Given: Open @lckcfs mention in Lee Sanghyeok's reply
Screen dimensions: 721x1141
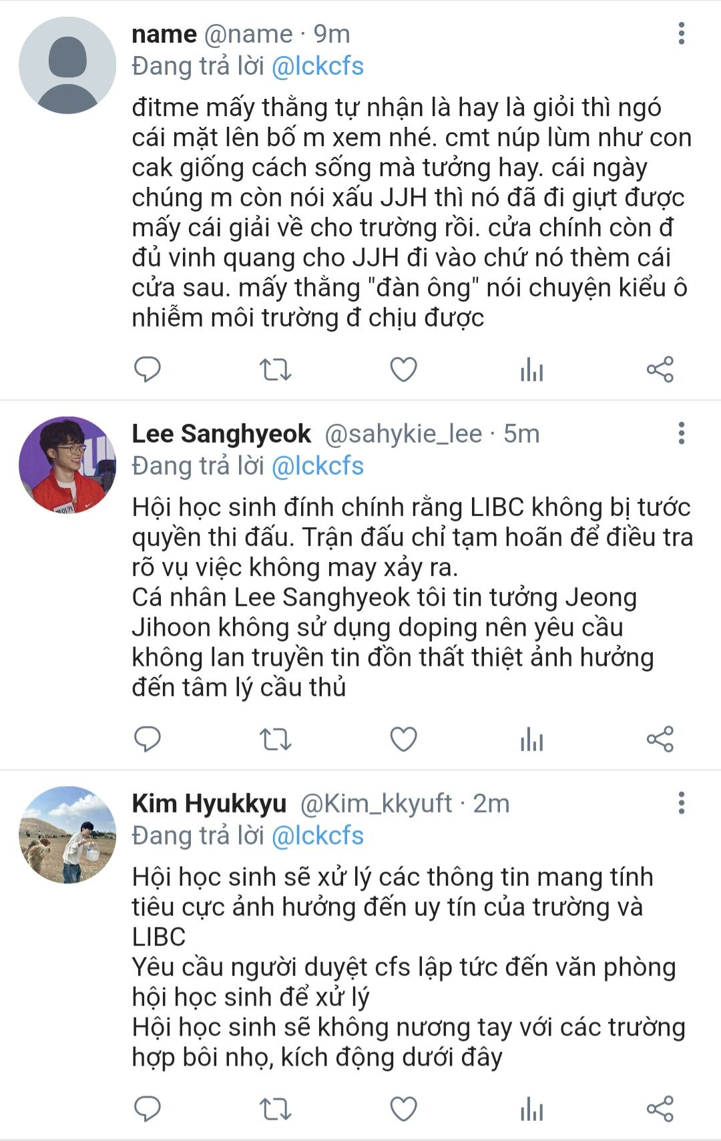Looking at the screenshot, I should click(x=318, y=466).
